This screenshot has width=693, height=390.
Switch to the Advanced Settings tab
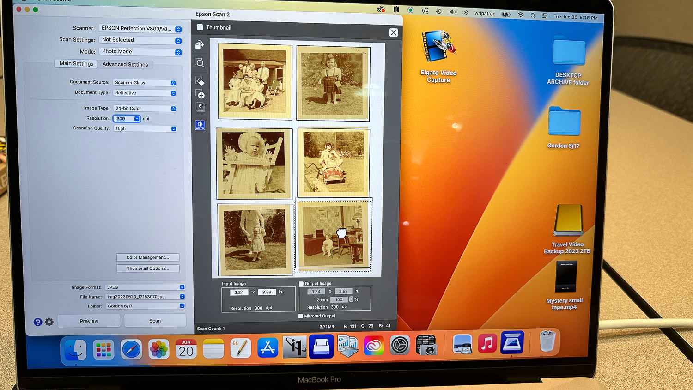[126, 64]
